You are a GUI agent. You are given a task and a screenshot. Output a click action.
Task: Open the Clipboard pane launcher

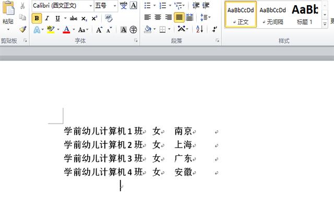pyautogui.click(x=25, y=41)
